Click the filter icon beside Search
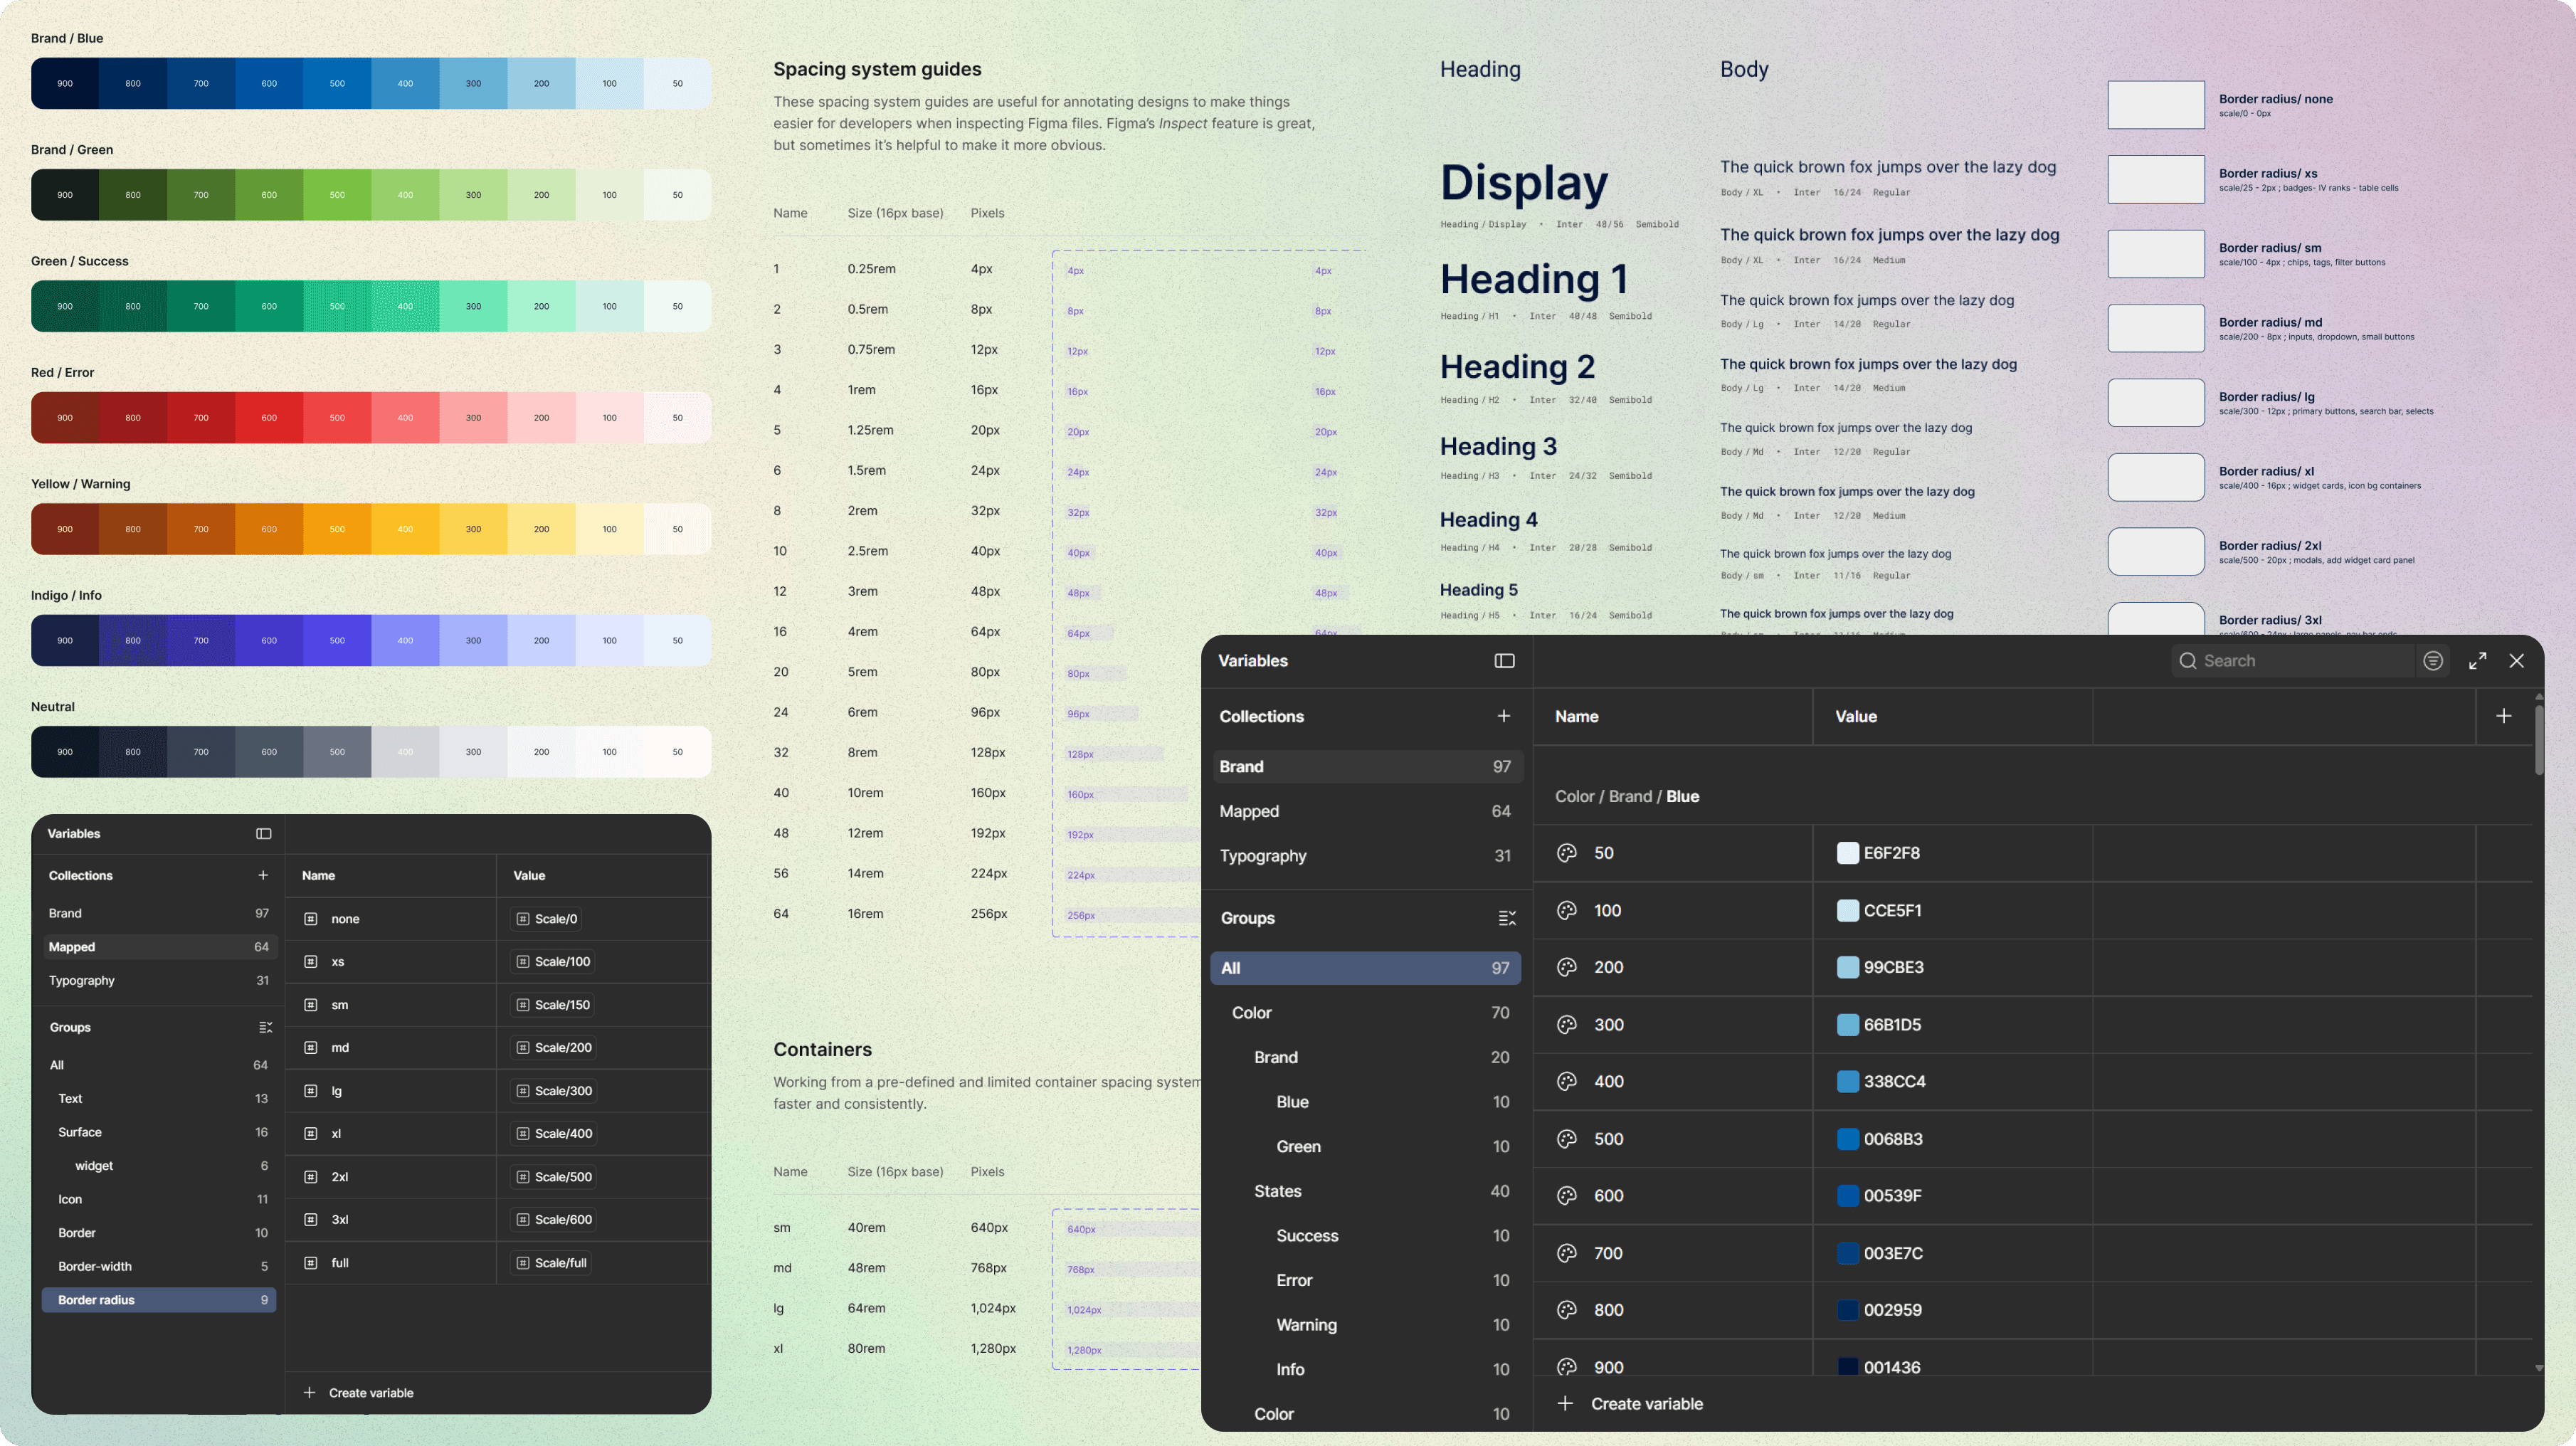2576x1446 pixels. coord(2433,661)
